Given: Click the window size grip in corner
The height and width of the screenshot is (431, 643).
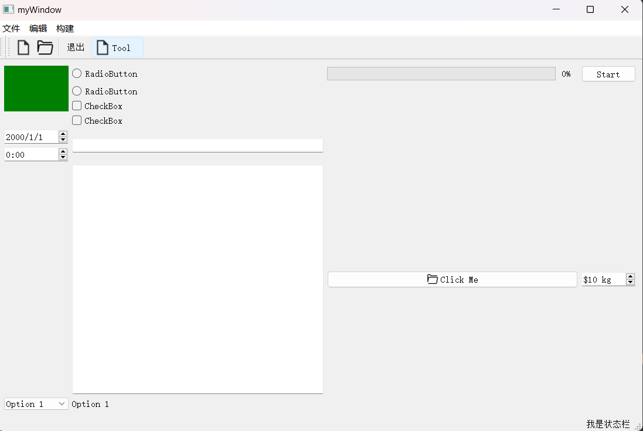Looking at the screenshot, I should pyautogui.click(x=638, y=426).
